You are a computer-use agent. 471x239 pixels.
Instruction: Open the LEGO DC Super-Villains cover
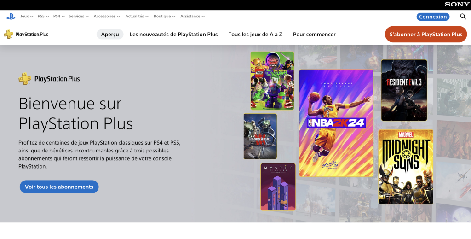[272, 81]
